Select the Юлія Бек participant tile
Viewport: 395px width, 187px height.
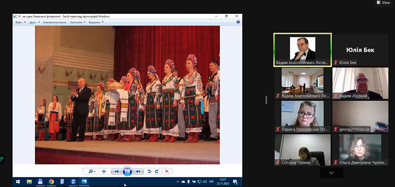pos(360,50)
